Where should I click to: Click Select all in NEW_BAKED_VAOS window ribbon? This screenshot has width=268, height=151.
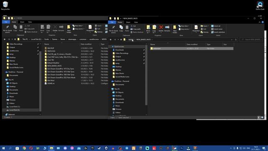pos(216,26)
